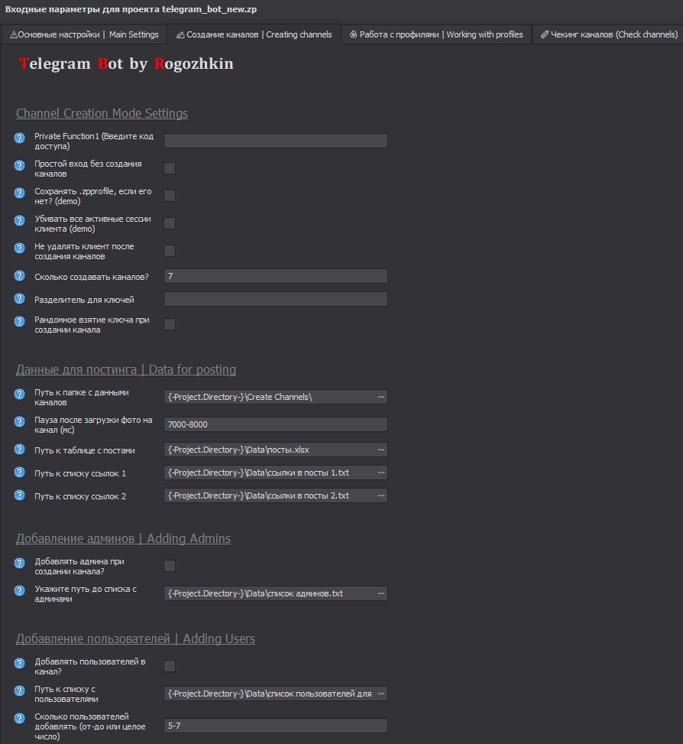Click 'Данные для постинга | Data for posting' heading
683x744 pixels.
(126, 369)
